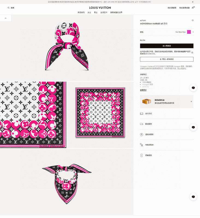The image size is (200, 218).
Task: Click the store pickup icon
Action: pos(142,145)
